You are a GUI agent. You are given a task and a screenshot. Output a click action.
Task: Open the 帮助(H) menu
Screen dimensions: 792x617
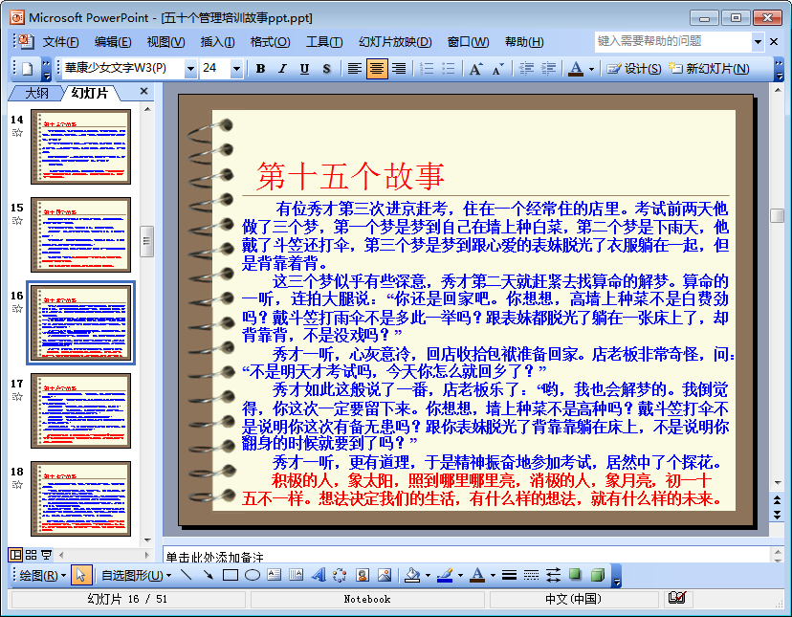click(524, 42)
